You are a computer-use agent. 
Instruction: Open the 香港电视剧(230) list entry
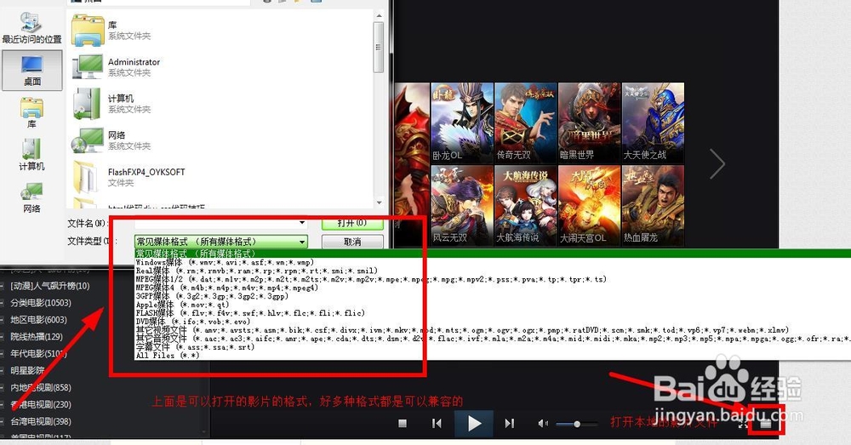41,404
